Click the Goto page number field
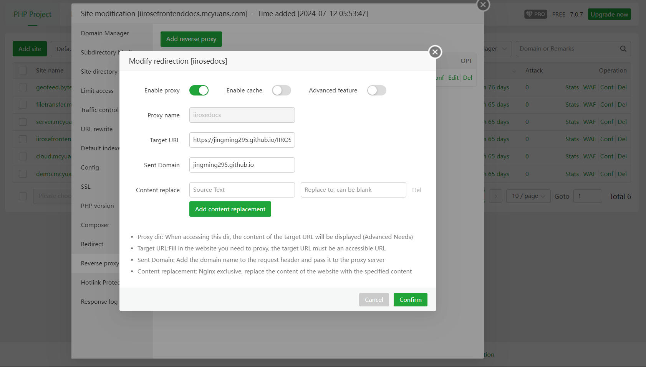The width and height of the screenshot is (646, 367). [x=587, y=196]
